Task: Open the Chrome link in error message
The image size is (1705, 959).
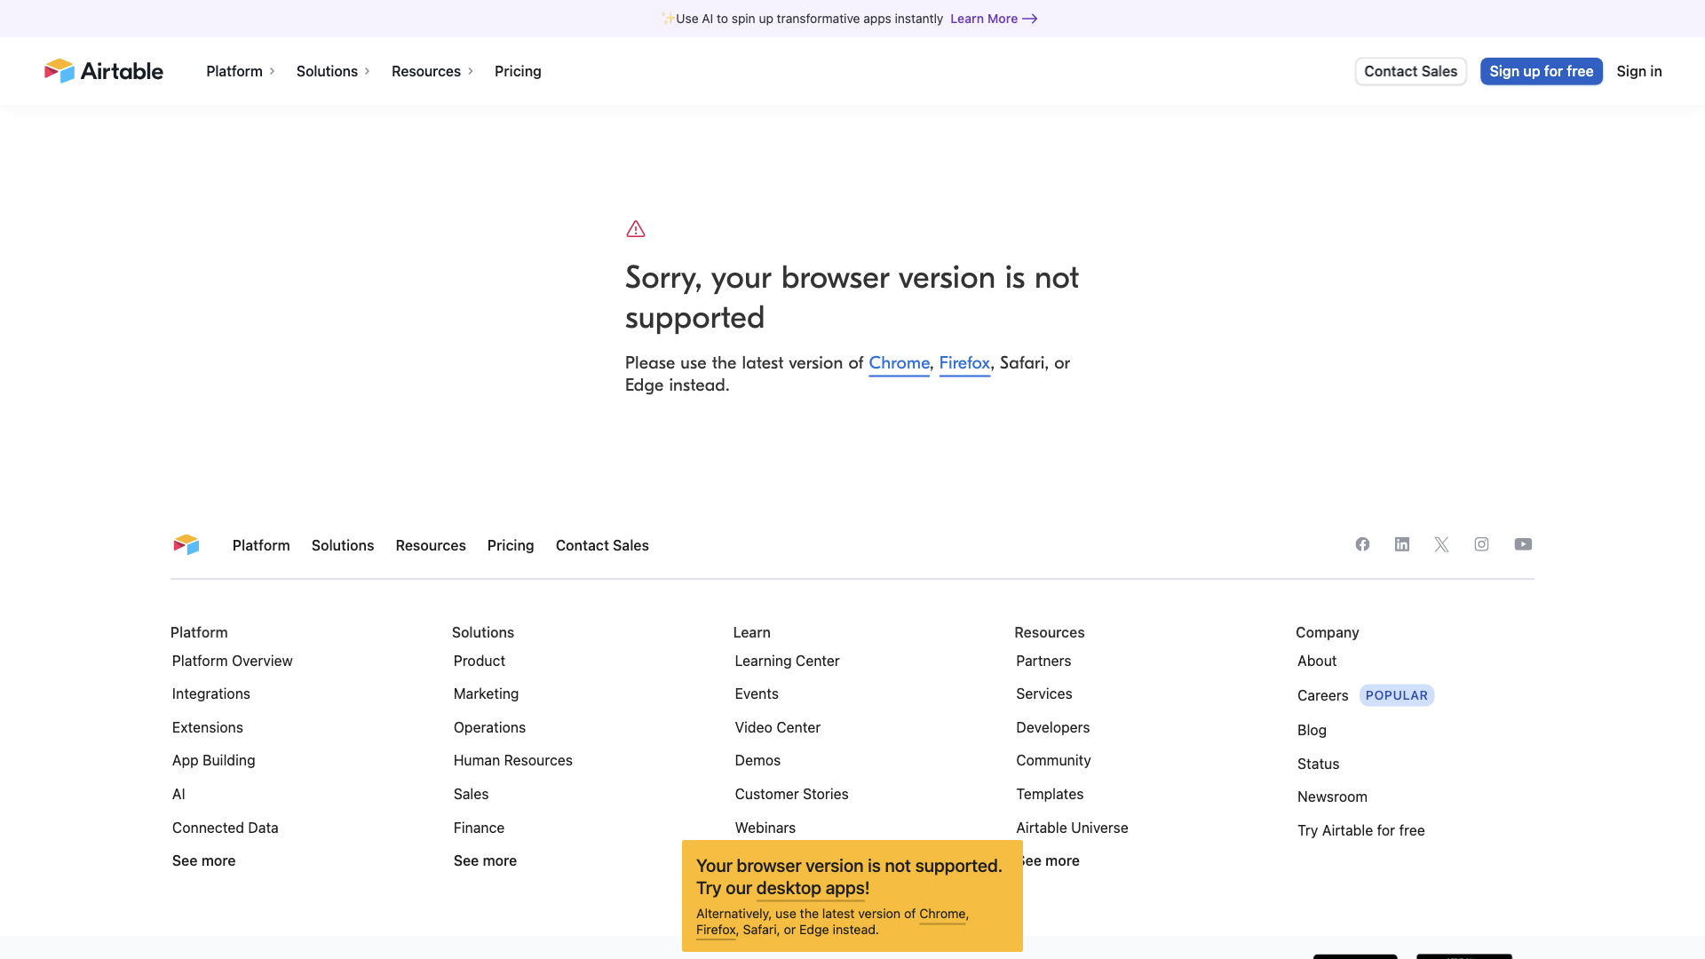Action: [x=899, y=363]
